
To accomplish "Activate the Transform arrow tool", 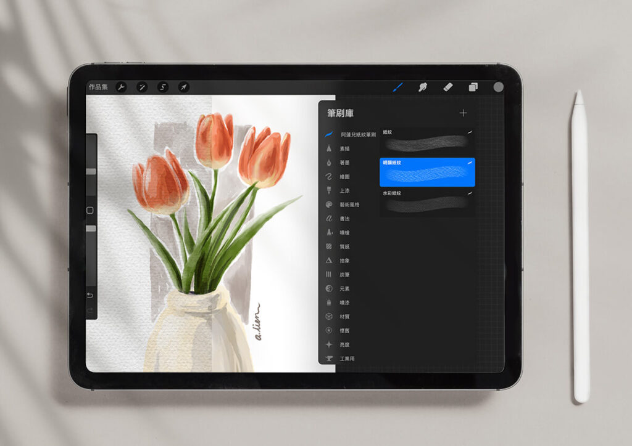I will (x=184, y=87).
